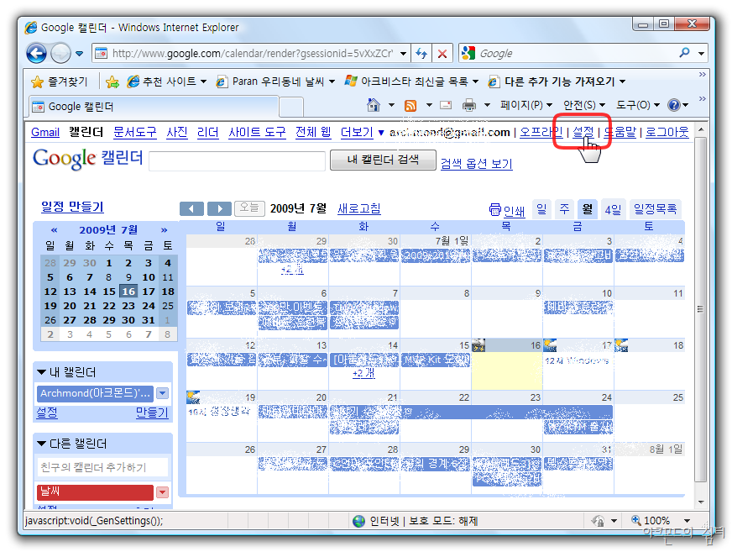Screen dimensions: 732x552
Task: Click the calendar search text field
Action: pos(238,161)
